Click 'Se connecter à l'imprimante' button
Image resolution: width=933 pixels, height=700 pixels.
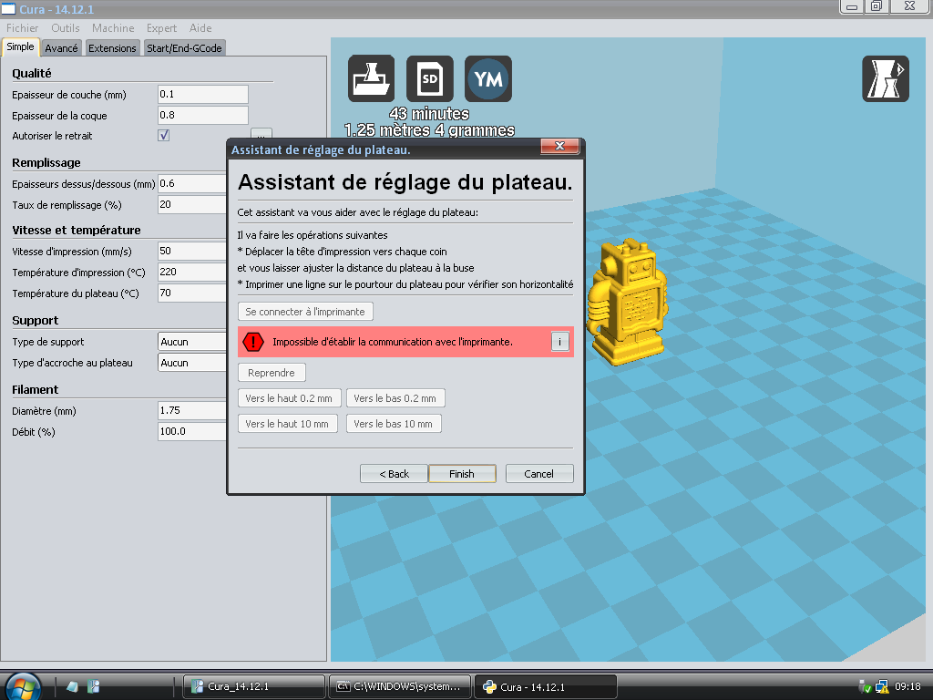[305, 312]
